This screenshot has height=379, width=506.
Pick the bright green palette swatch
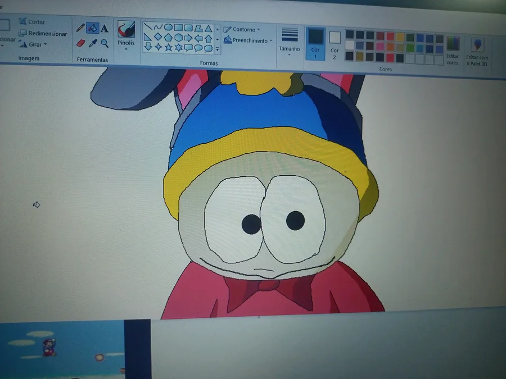[x=410, y=48]
